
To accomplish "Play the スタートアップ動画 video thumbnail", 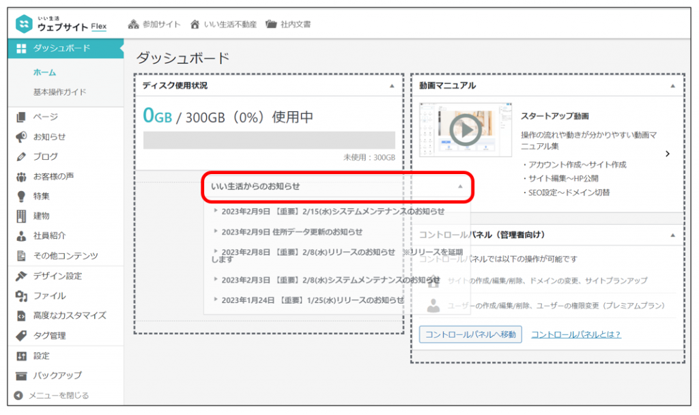I will tap(466, 129).
